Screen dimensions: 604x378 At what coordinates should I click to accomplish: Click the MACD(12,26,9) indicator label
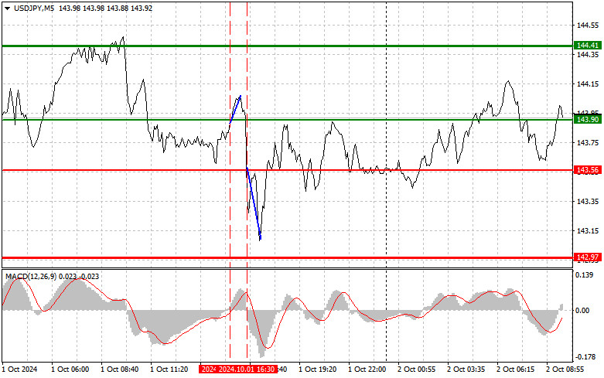coord(31,277)
